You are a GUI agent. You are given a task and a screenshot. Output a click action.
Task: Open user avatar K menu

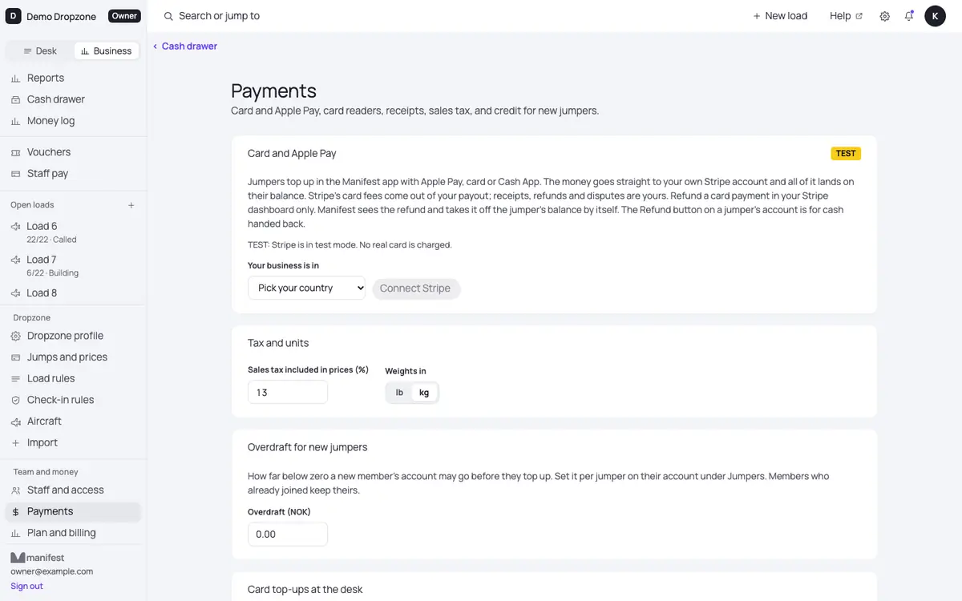[935, 16]
